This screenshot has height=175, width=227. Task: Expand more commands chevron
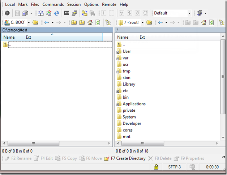(x=224, y=157)
